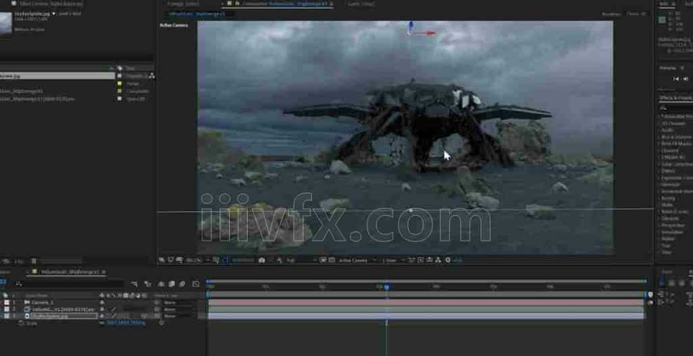Toggle transparency grid icon below viewer
This screenshot has height=356, width=693.
pos(332,260)
